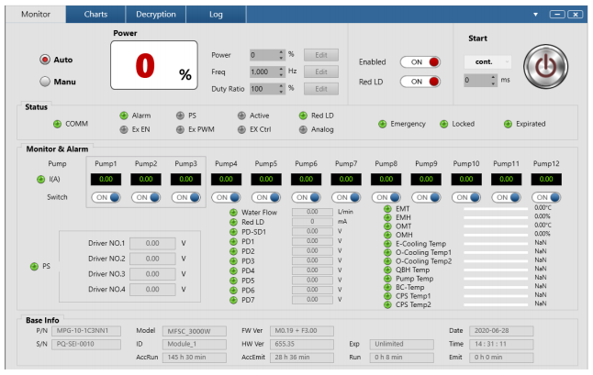This screenshot has height=375, width=593.
Task: Toggle the Enabled ON switch
Action: click(420, 61)
